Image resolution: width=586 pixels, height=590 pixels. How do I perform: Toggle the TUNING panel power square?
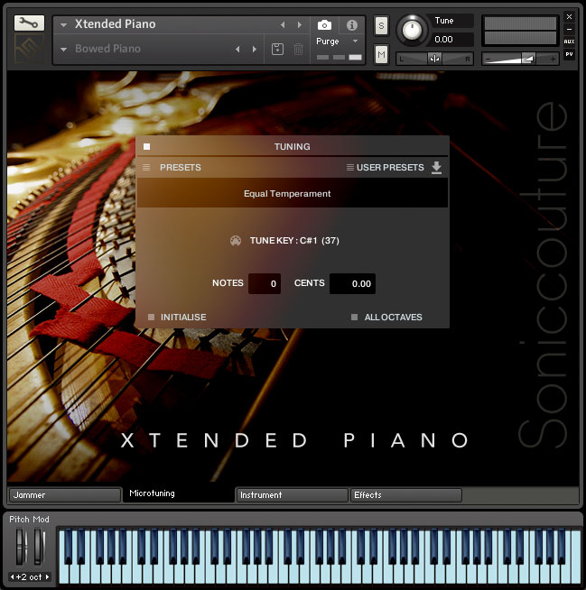click(146, 146)
